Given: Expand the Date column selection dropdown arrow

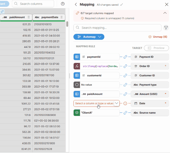Looking at the screenshot, I should (x=116, y=103).
